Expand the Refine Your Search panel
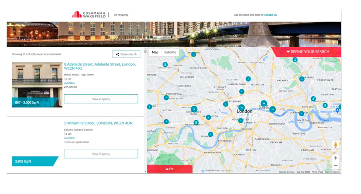361x194 pixels. (307, 52)
